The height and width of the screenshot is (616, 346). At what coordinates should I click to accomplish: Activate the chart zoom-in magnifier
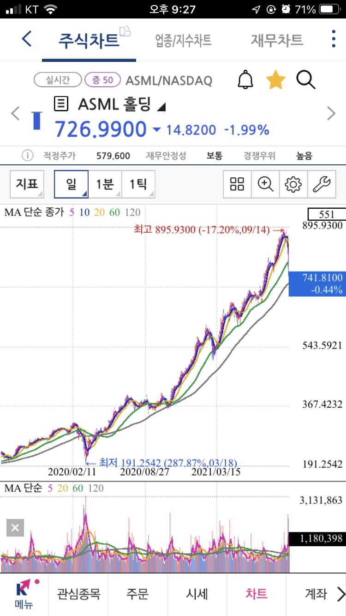coord(265,184)
